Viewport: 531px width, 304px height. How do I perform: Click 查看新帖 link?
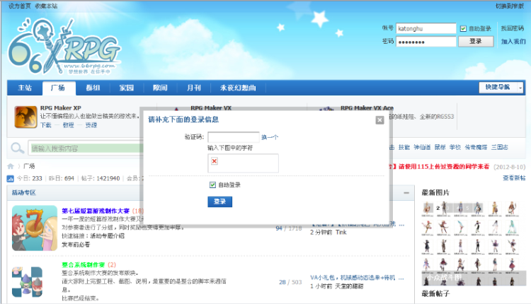pos(514,178)
